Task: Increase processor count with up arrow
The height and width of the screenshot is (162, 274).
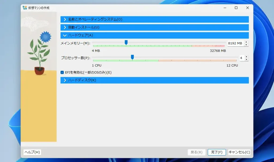Action: 246,56
